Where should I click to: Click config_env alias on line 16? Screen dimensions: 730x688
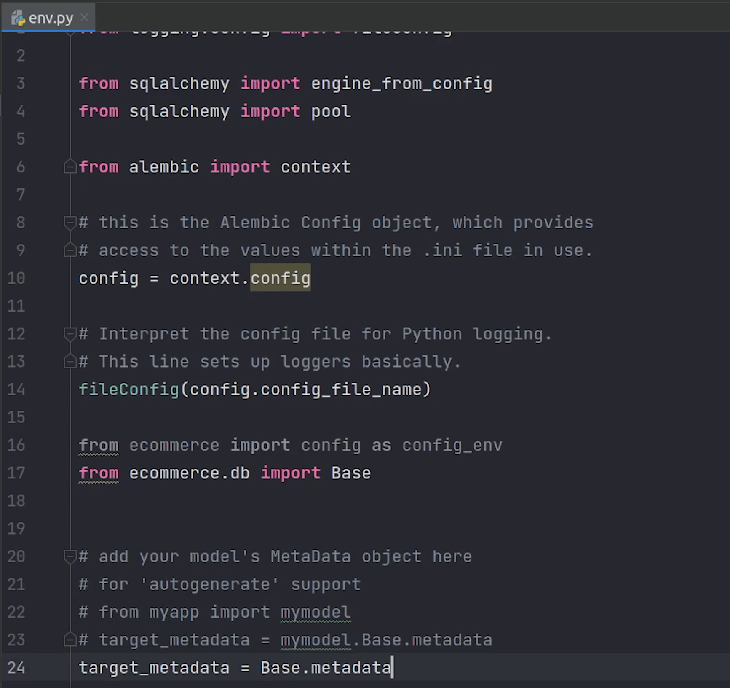pyautogui.click(x=452, y=445)
